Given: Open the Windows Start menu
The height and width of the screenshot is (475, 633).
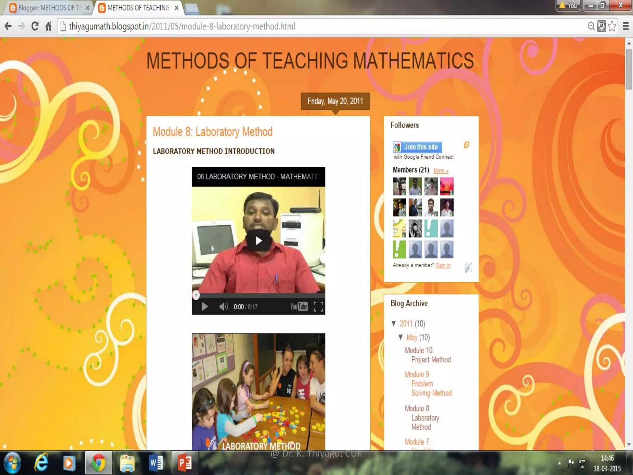Looking at the screenshot, I should coord(12,463).
